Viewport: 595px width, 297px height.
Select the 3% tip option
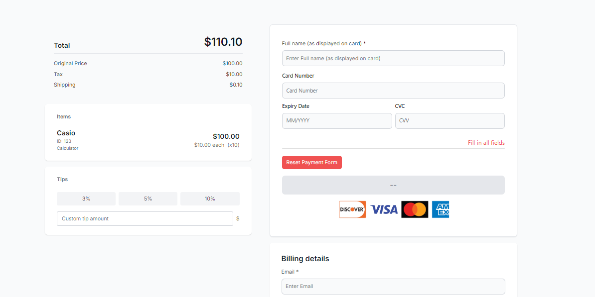tap(86, 198)
